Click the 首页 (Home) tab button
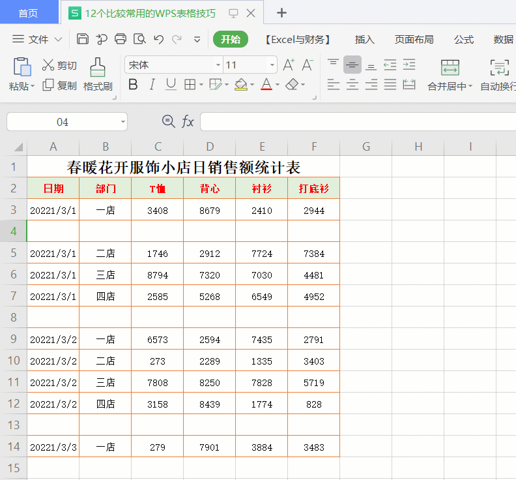This screenshot has width=516, height=480. 28,13
